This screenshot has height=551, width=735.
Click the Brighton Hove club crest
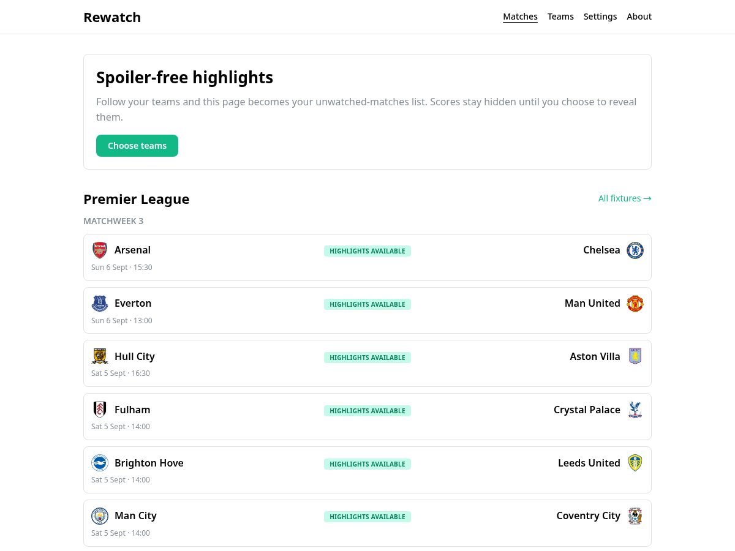coord(100,463)
